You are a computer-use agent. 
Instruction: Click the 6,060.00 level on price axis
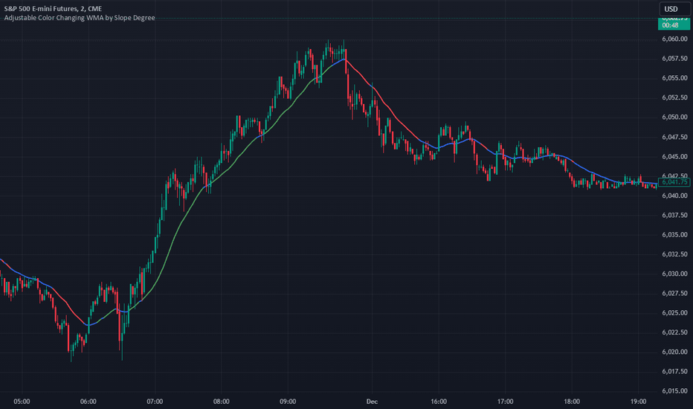tap(674, 39)
